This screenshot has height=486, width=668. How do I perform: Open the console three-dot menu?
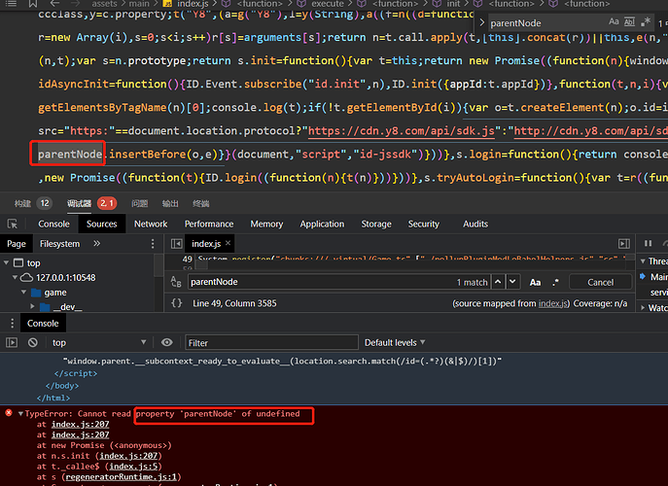point(12,324)
